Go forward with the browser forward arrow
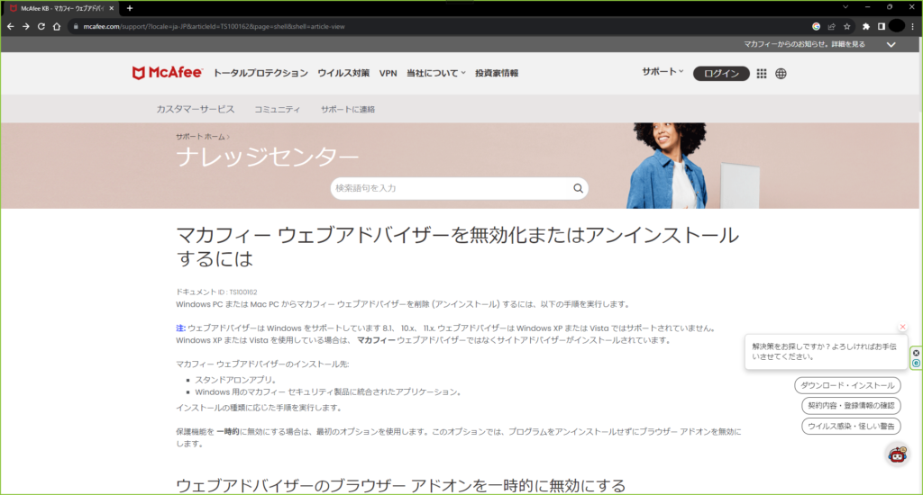Viewport: 923px width, 495px height. point(26,26)
